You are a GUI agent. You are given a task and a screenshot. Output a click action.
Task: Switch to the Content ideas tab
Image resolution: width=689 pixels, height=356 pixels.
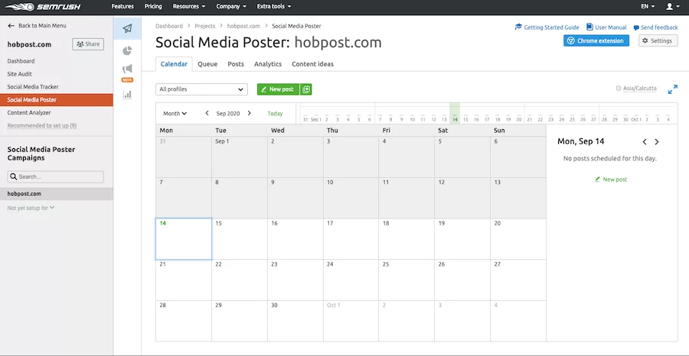coord(312,64)
